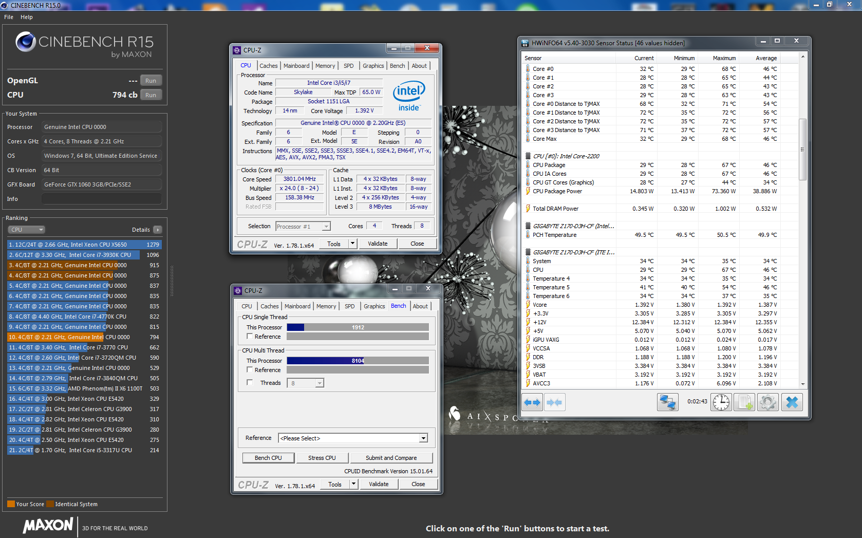Click the lightning icon next to +12V sensor
862x538 pixels.
pyautogui.click(x=528, y=322)
